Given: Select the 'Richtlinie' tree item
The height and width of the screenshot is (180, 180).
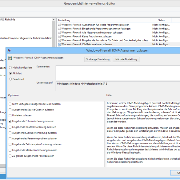Looking at the screenshot, I should pyautogui.click(x=10, y=19).
